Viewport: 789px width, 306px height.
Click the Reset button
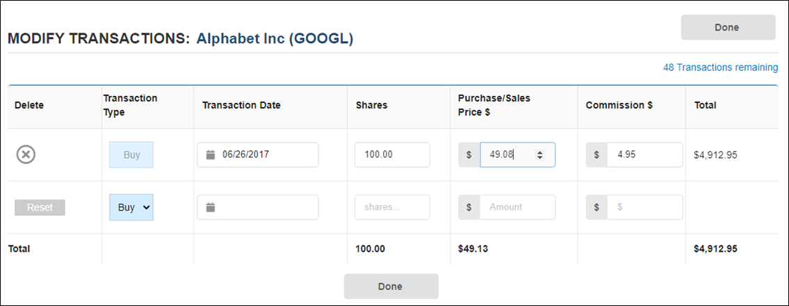click(40, 207)
